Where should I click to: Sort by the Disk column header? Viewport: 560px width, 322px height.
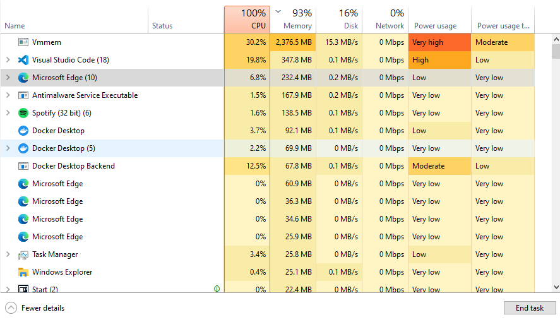point(339,20)
